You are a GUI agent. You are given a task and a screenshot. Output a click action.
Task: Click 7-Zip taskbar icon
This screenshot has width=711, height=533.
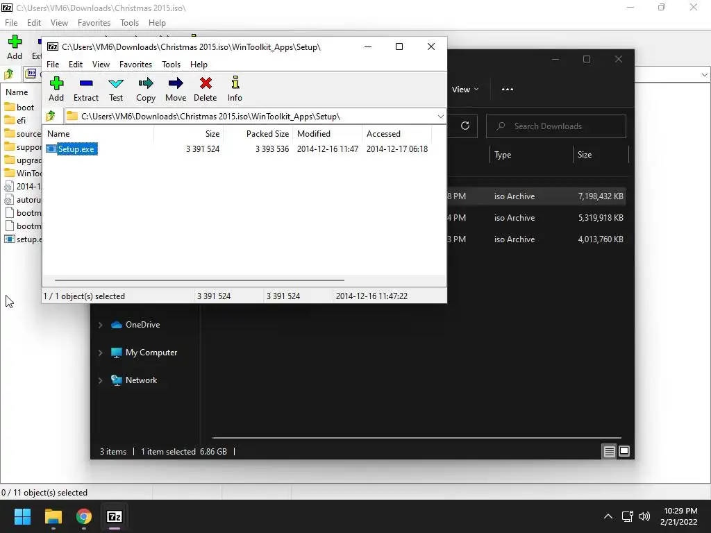pos(115,516)
